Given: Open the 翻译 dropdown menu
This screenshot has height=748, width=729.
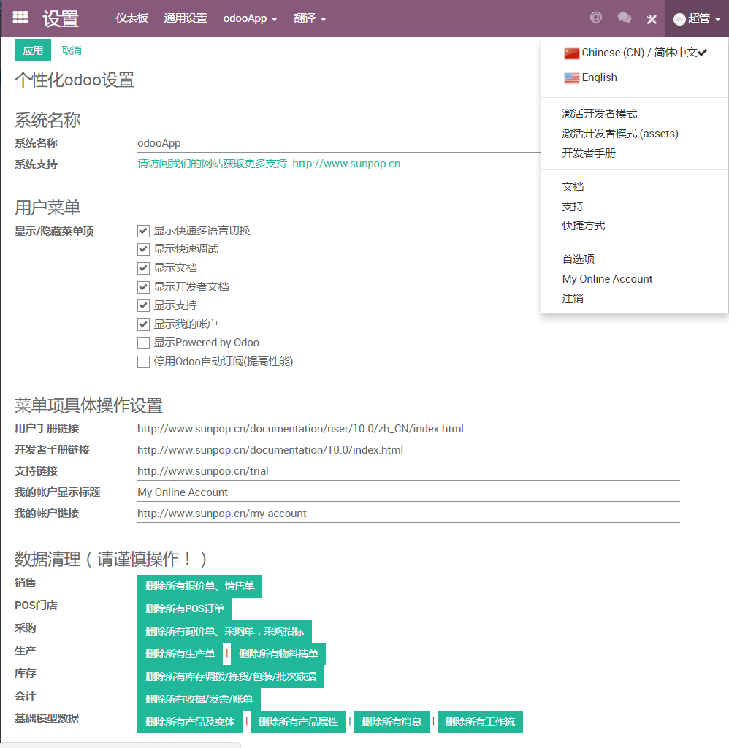Looking at the screenshot, I should pos(310,18).
